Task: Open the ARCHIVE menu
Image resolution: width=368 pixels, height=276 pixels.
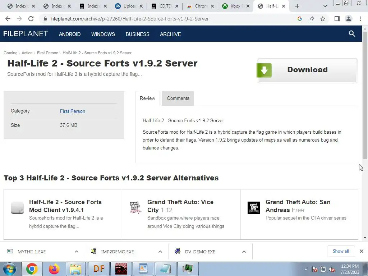Action: point(170,34)
